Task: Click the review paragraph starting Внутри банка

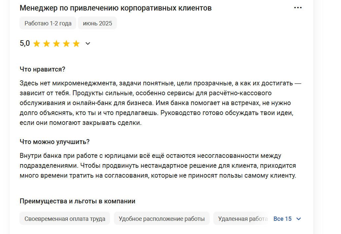Action: click(158, 166)
